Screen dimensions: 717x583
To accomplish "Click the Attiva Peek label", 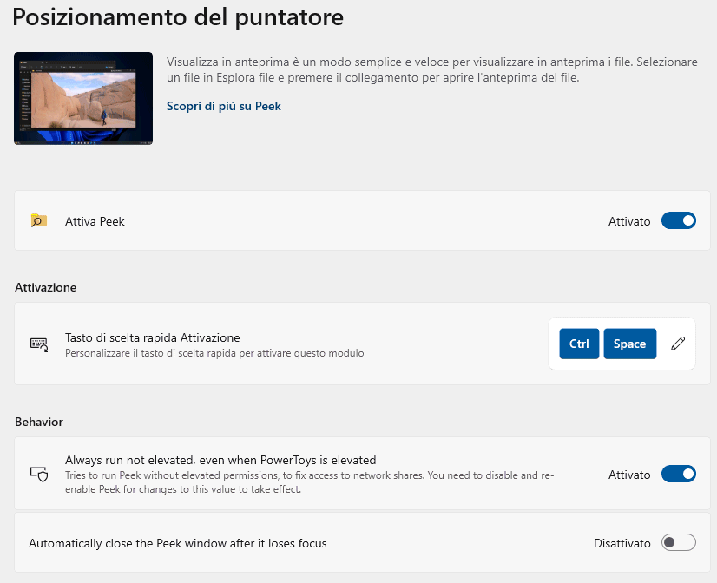I will (x=95, y=221).
